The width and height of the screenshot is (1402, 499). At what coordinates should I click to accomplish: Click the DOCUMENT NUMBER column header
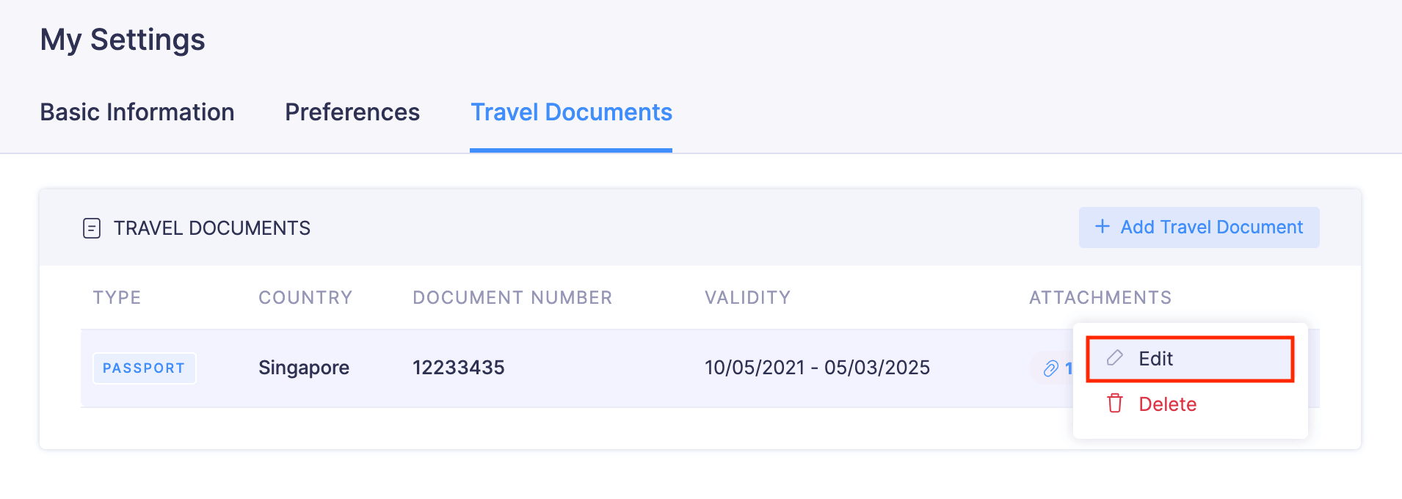[x=512, y=297]
